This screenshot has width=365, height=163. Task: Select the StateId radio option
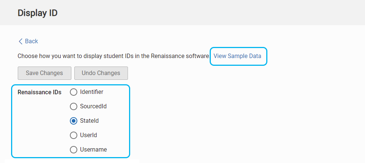tap(74, 121)
